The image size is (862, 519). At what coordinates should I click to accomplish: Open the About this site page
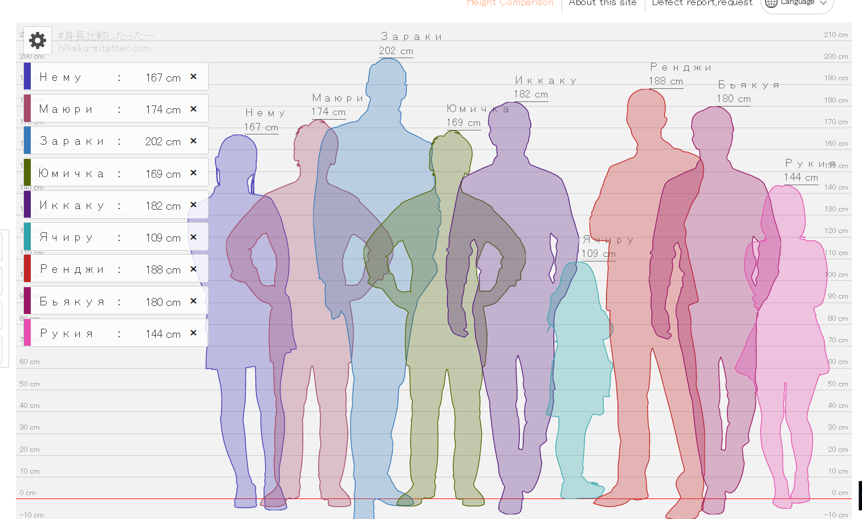click(603, 3)
